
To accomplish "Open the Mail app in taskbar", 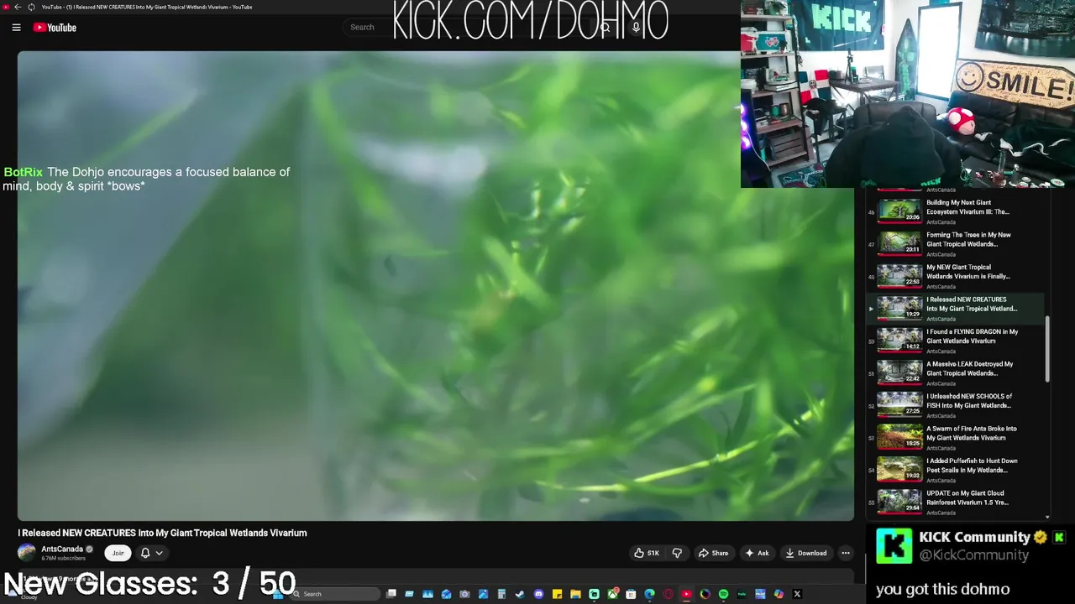I will pyautogui.click(x=446, y=594).
